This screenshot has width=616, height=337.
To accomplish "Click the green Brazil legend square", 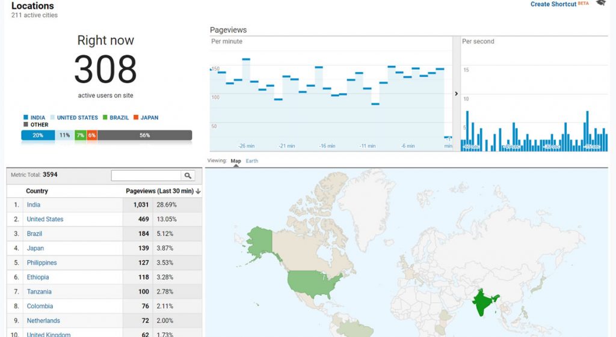I will (105, 118).
